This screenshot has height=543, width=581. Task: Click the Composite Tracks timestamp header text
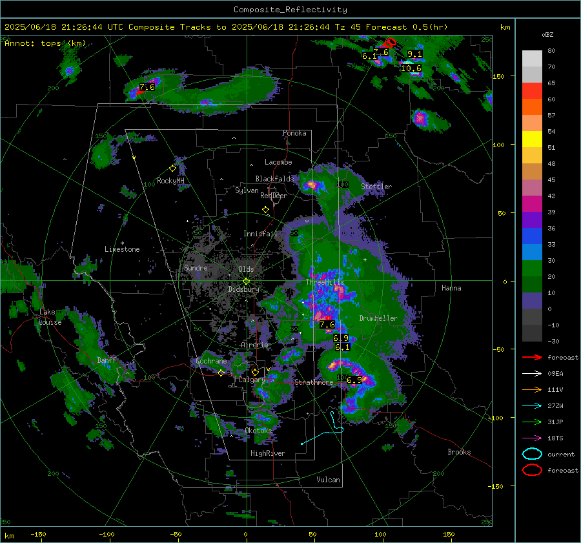pyautogui.click(x=226, y=27)
